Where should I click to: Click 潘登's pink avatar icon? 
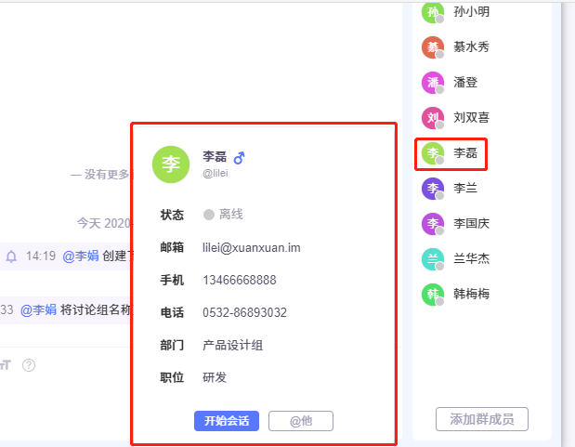(x=433, y=83)
